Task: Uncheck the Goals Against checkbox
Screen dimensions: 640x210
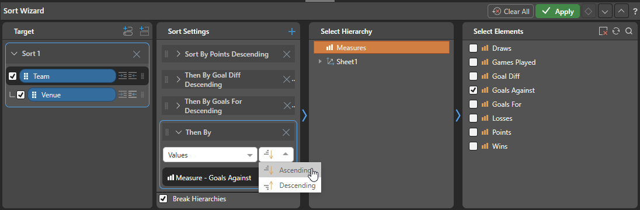Action: click(473, 90)
